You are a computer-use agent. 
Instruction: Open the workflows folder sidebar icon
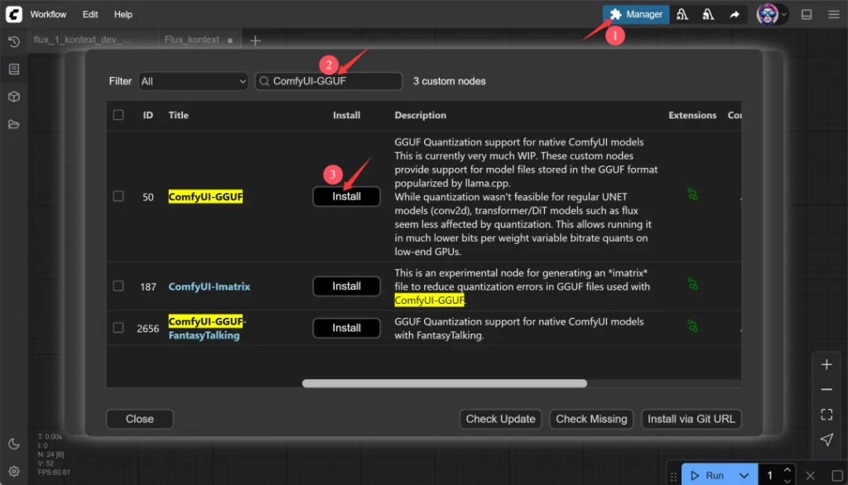[x=14, y=124]
